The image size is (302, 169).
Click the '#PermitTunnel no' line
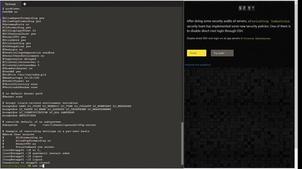pos(16,81)
